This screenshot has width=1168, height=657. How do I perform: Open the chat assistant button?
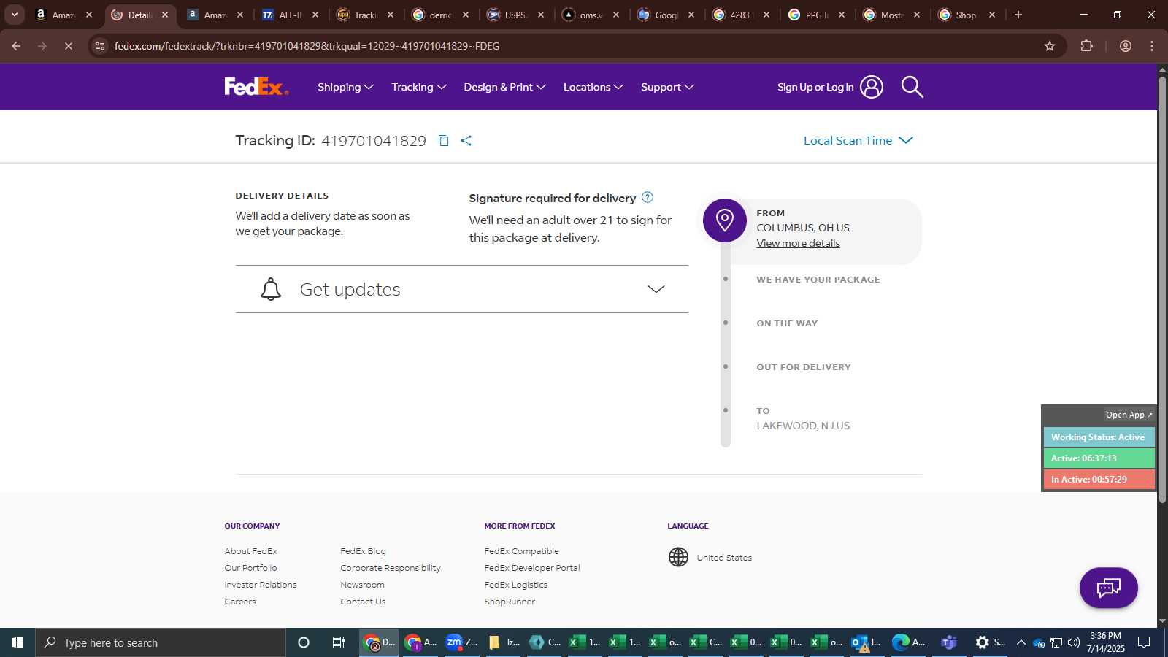[x=1108, y=588]
